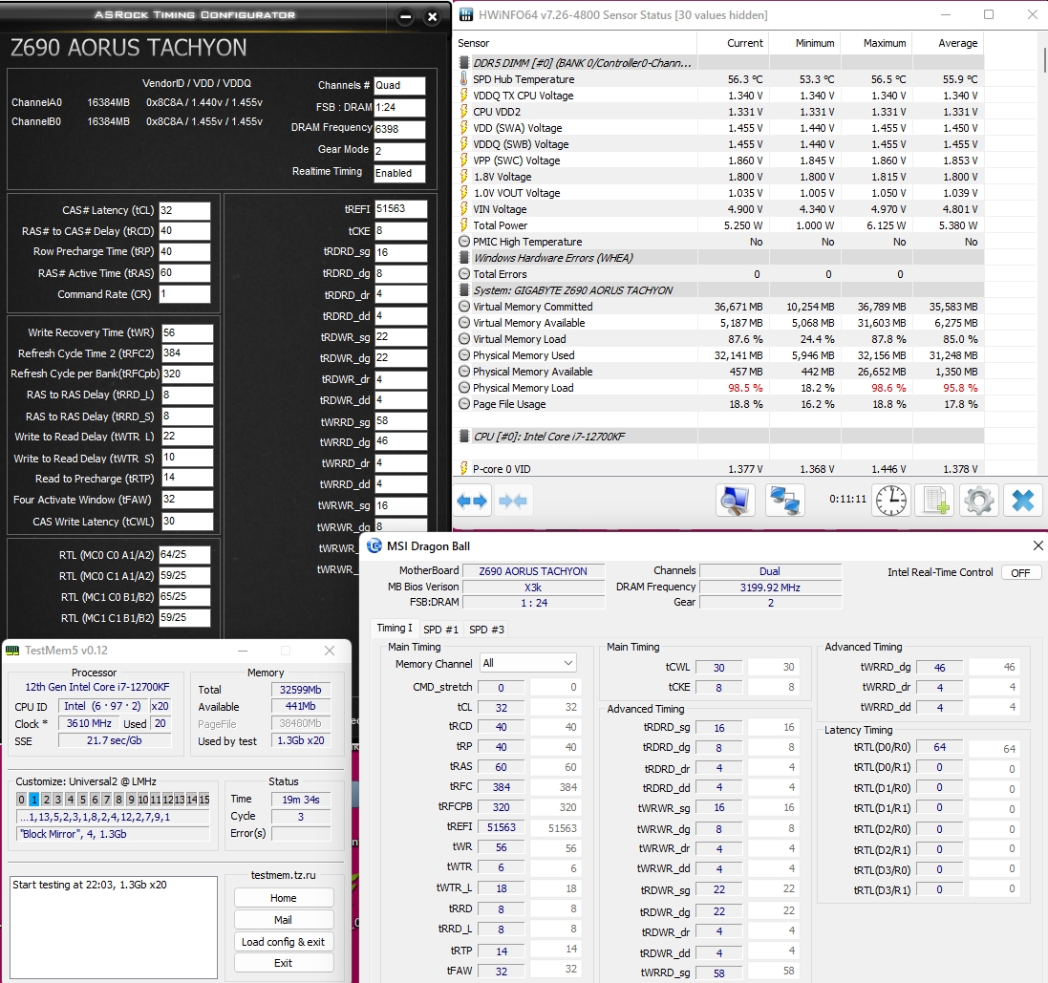Click CPU [#0] Intel Core group icon
Image resolution: width=1048 pixels, height=983 pixels.
(464, 437)
